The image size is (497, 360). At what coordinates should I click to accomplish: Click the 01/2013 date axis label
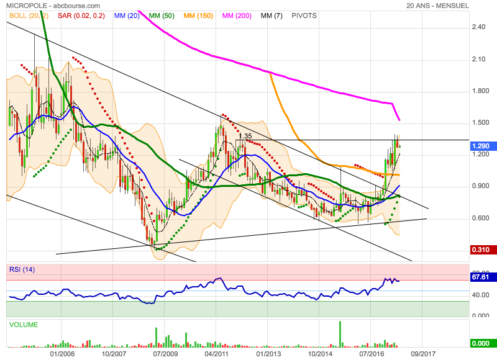(268, 354)
